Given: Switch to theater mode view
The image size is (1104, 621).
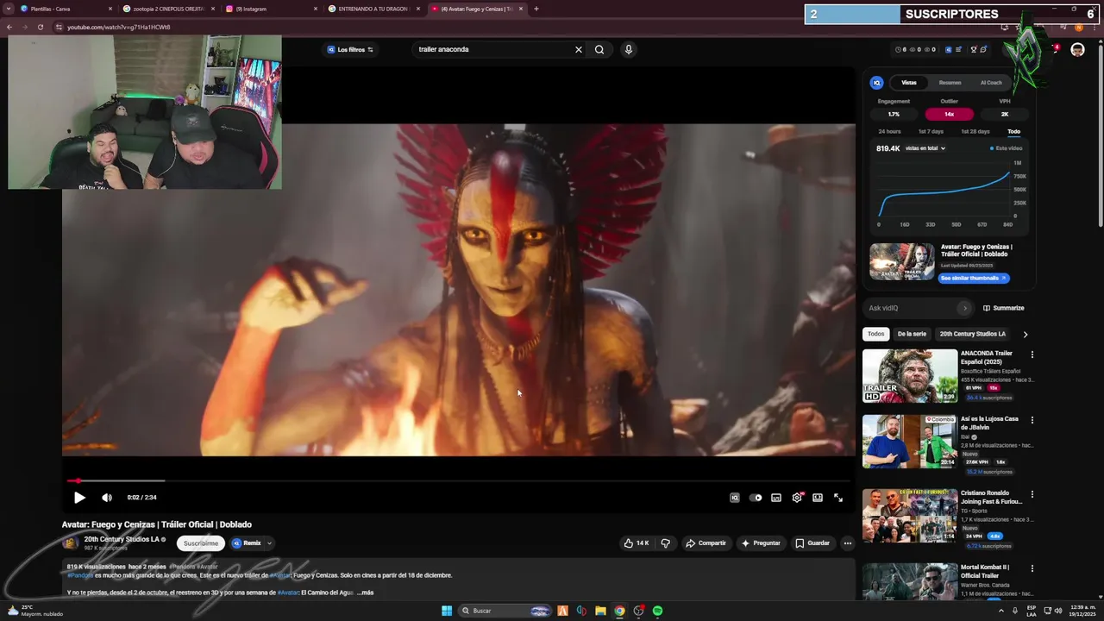Looking at the screenshot, I should pos(818,498).
